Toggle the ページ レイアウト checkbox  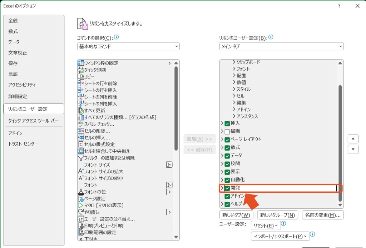[227, 140]
